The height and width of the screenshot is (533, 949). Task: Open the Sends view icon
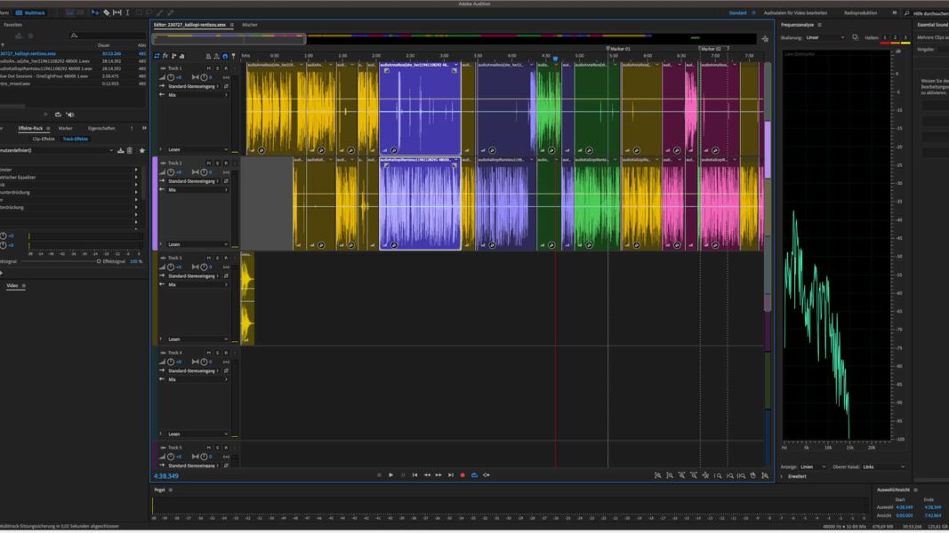point(173,56)
